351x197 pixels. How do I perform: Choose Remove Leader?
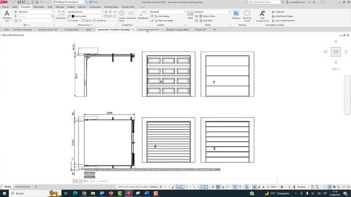164,21
